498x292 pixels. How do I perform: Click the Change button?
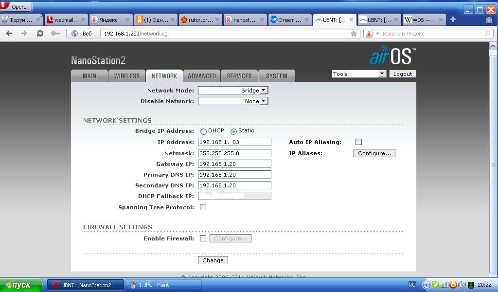(x=213, y=260)
